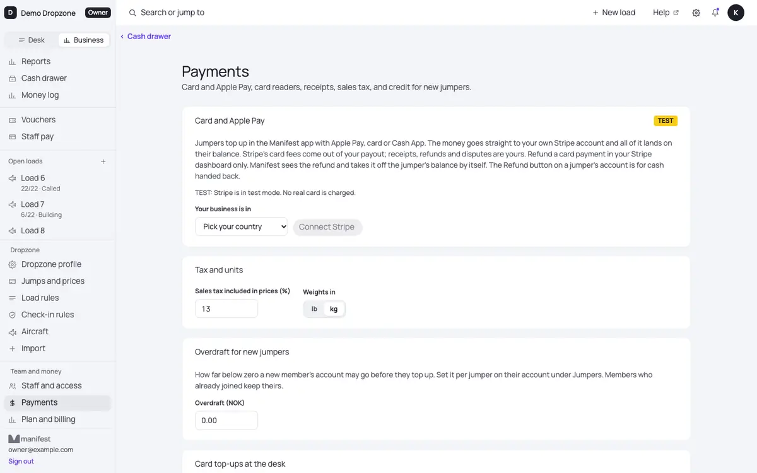Click the Card top-ups at the desk heading
The width and height of the screenshot is (757, 473).
[x=240, y=464]
